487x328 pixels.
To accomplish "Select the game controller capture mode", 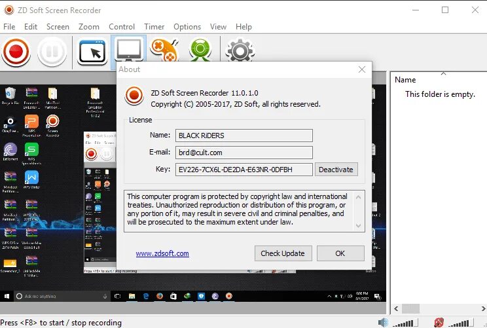I will [164, 50].
